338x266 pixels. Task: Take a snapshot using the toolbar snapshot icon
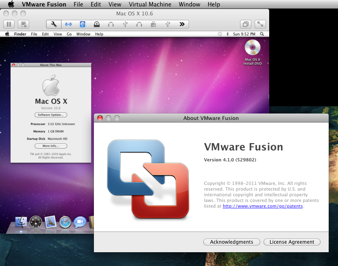pos(23,24)
